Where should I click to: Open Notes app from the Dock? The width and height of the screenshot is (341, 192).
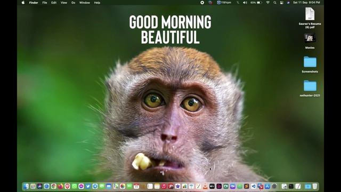157,186
